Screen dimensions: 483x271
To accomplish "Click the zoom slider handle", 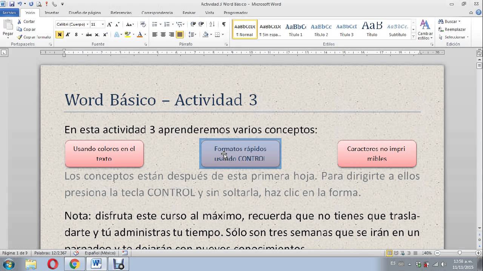I will click(x=459, y=253).
